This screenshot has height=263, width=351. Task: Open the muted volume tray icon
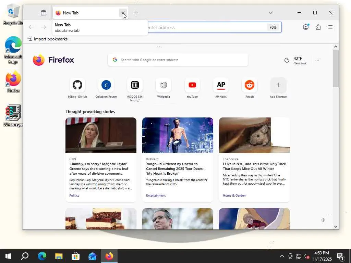pyautogui.click(x=306, y=256)
